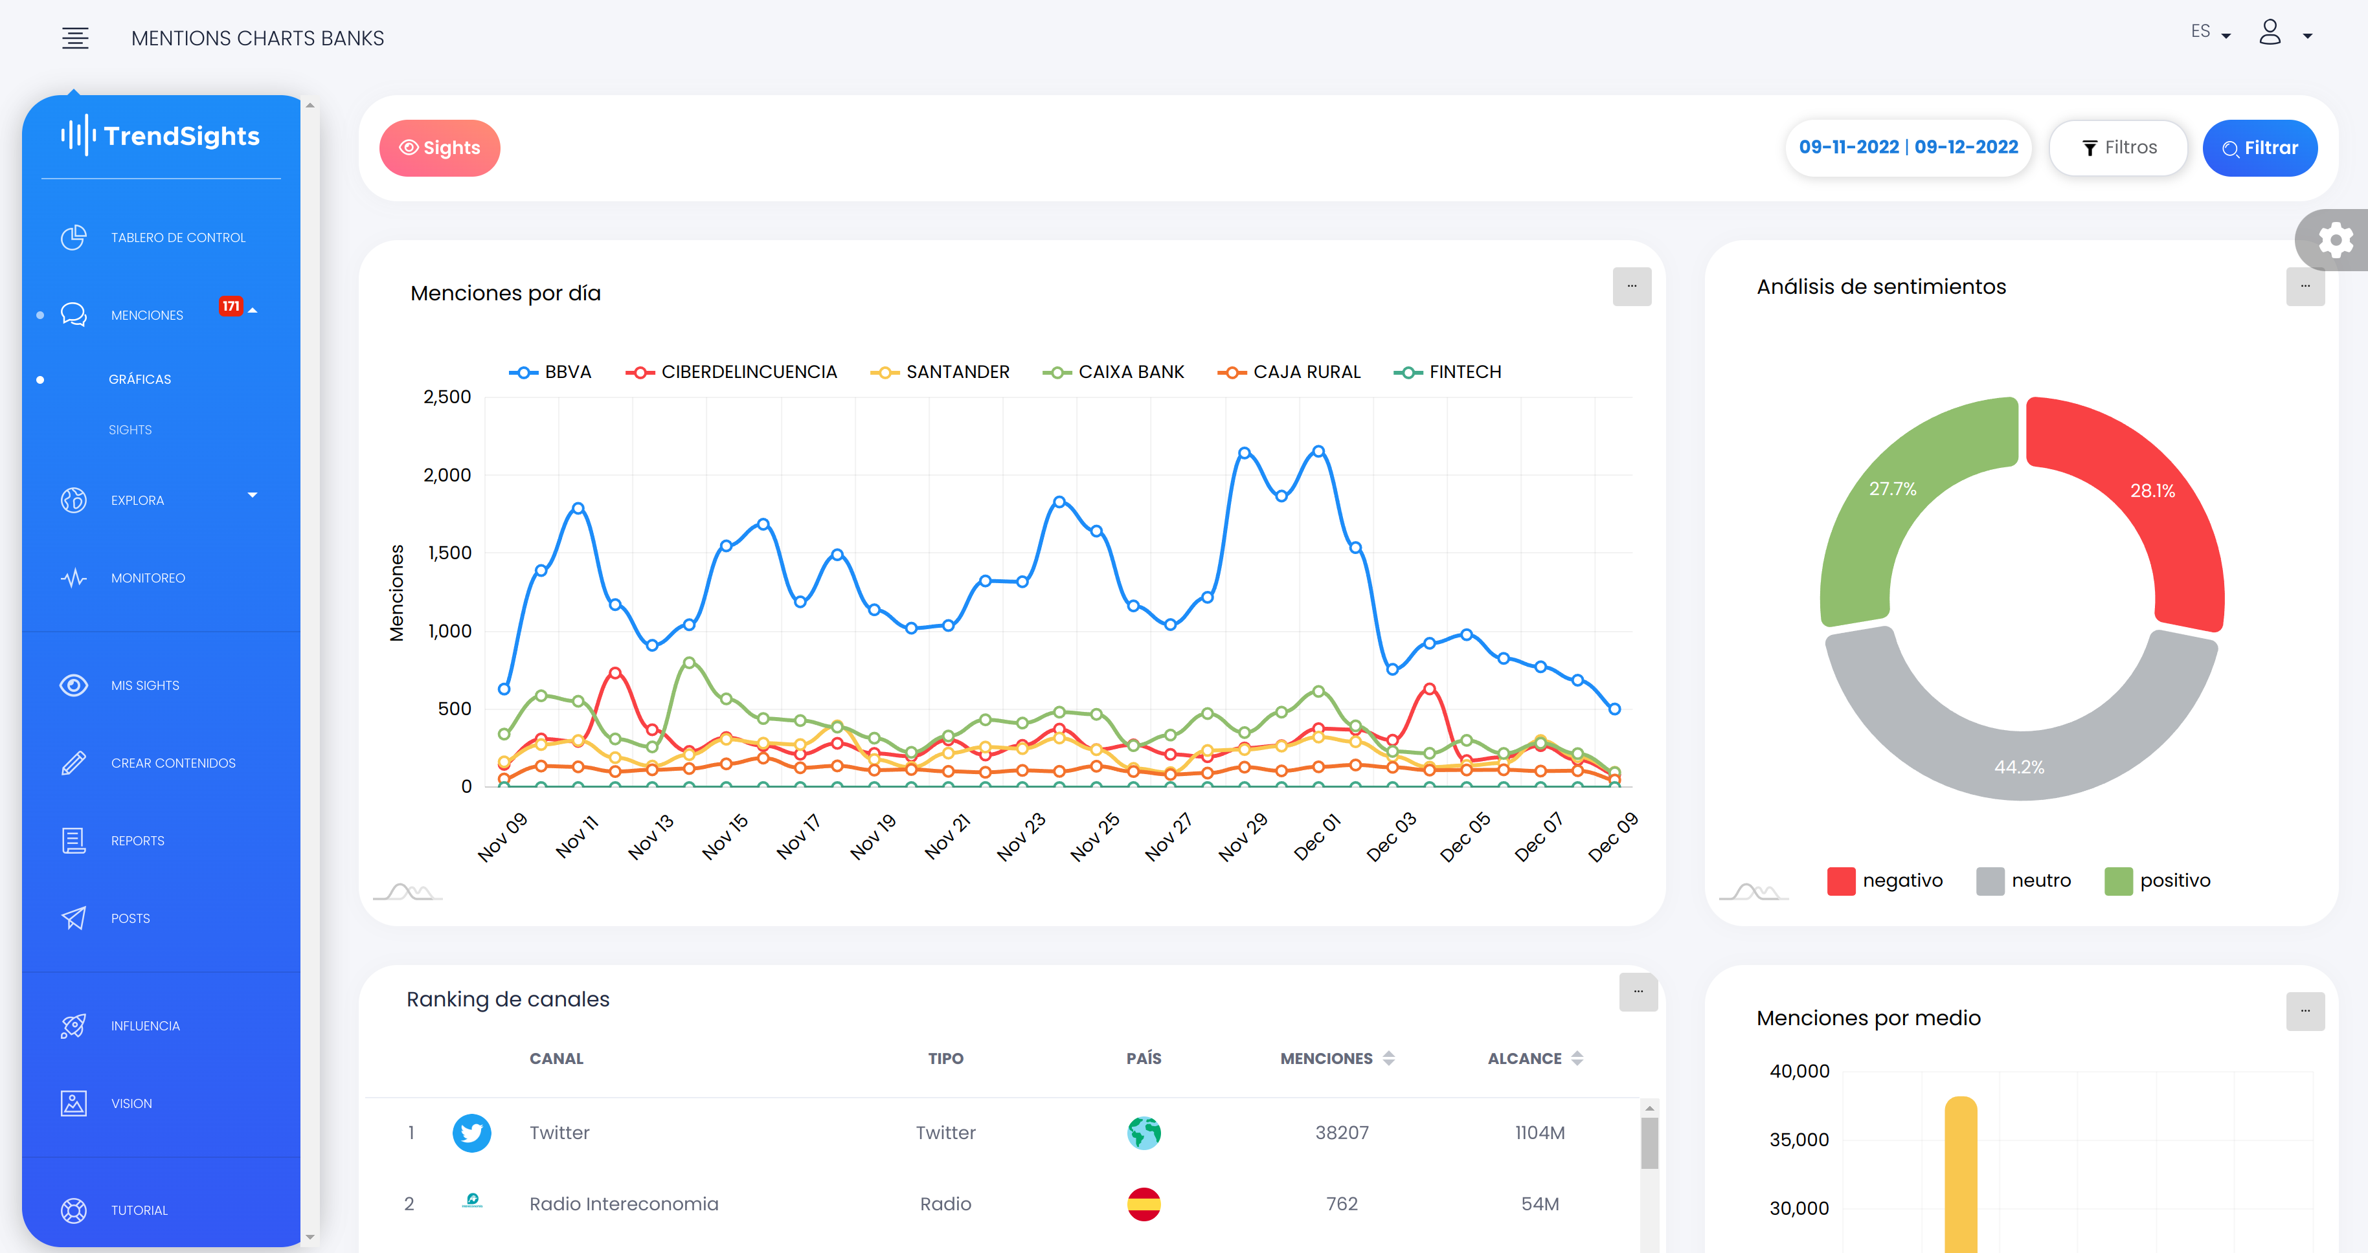Click the Monitoreo pulse icon
The height and width of the screenshot is (1253, 2368).
74,578
